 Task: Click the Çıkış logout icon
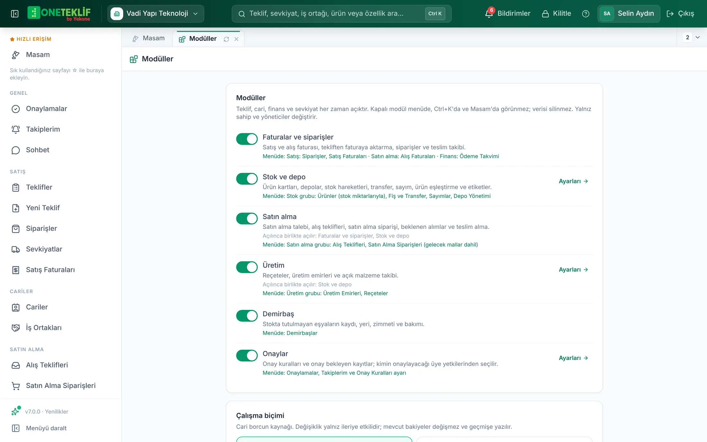pyautogui.click(x=670, y=14)
